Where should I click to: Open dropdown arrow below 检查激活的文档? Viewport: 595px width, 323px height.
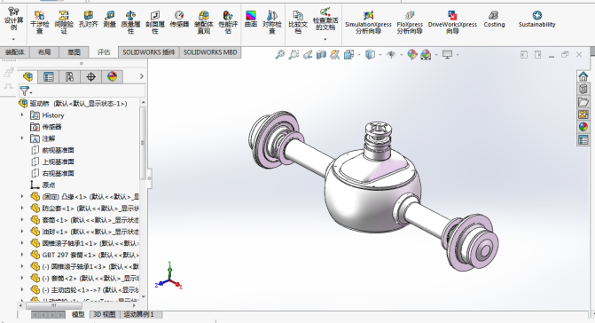(x=325, y=39)
